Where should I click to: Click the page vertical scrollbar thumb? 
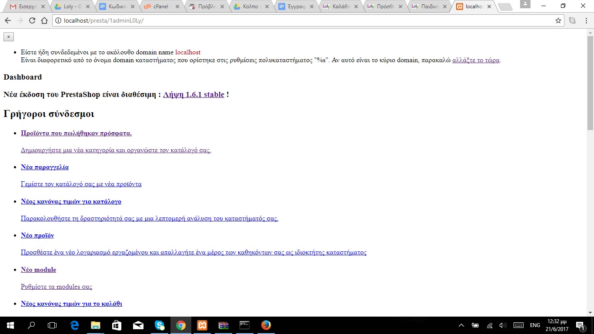tap(590, 83)
